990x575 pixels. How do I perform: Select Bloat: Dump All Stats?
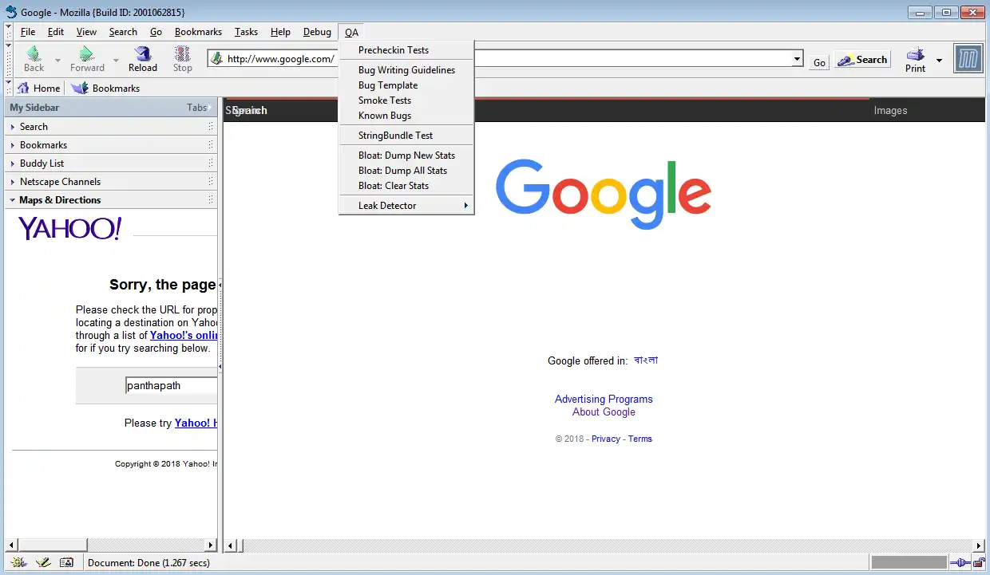click(406, 171)
